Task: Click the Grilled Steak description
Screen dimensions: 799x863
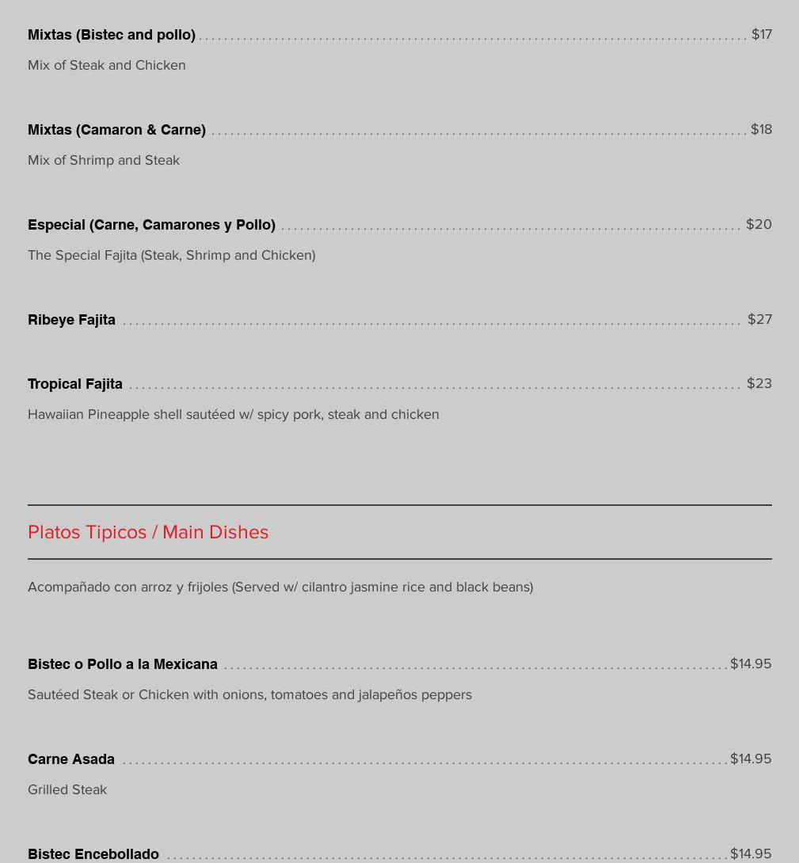Action: (67, 789)
